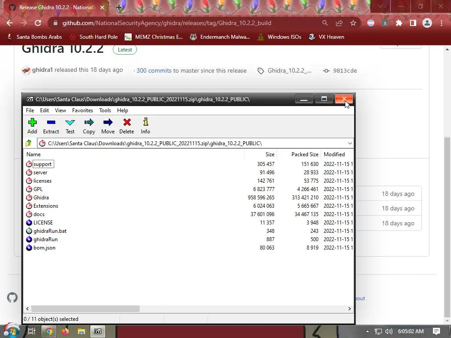451x338 pixels.
Task: Click the Chrome share page icon
Action: tap(339, 23)
